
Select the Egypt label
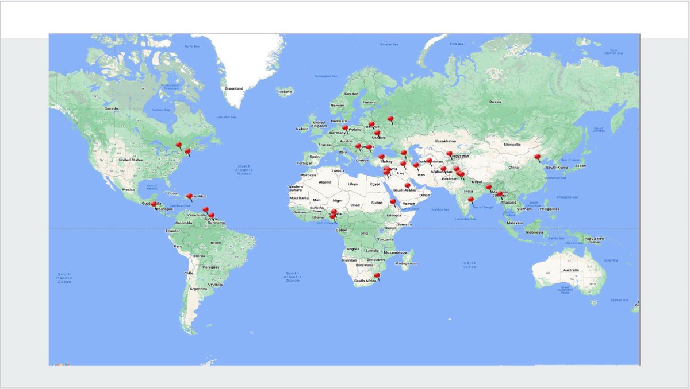pyautogui.click(x=375, y=184)
